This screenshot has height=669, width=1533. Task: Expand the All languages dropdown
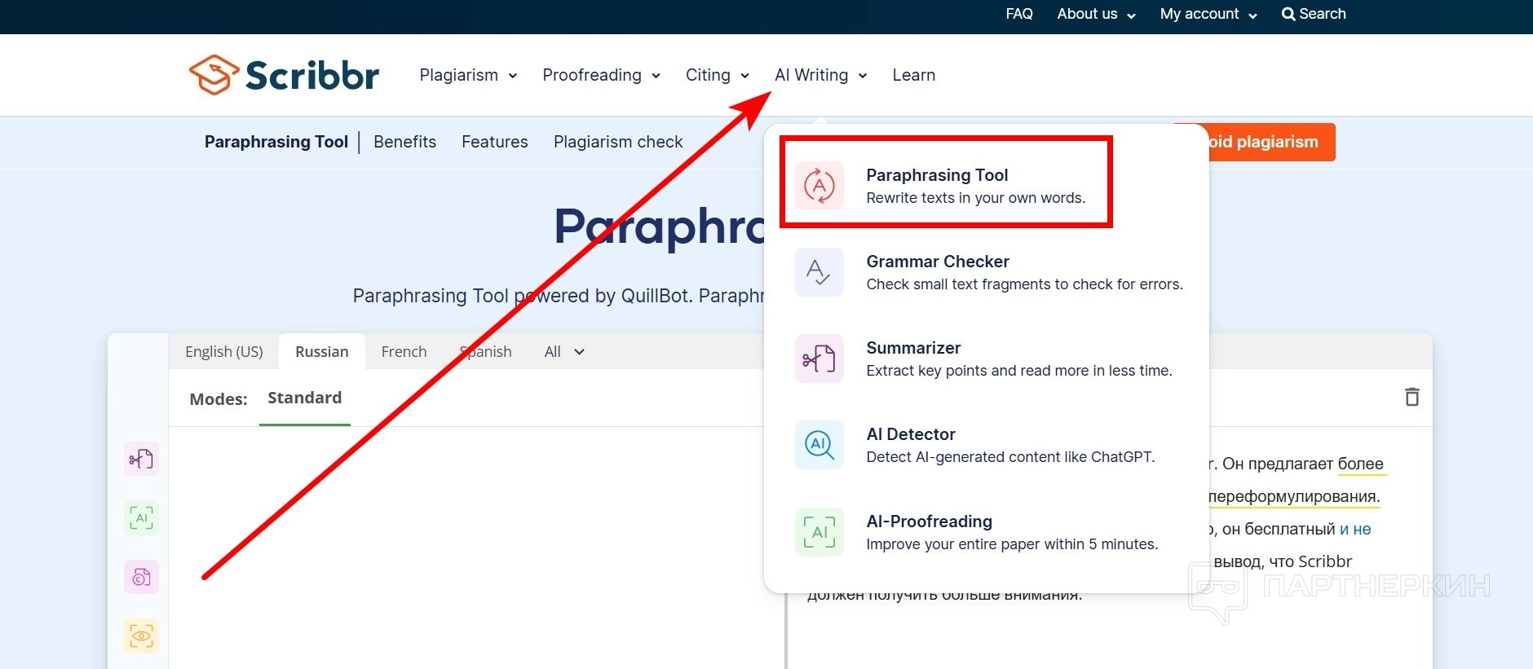564,352
